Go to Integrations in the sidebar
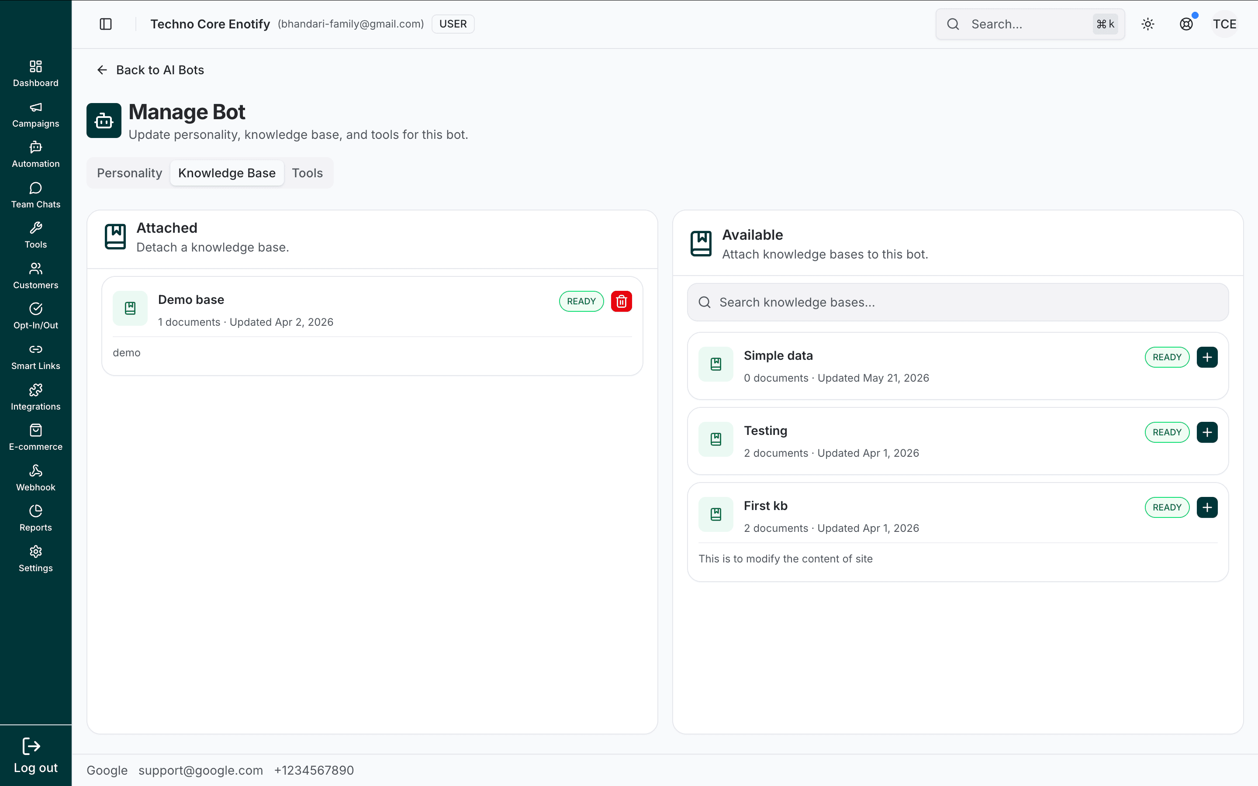 click(x=35, y=398)
